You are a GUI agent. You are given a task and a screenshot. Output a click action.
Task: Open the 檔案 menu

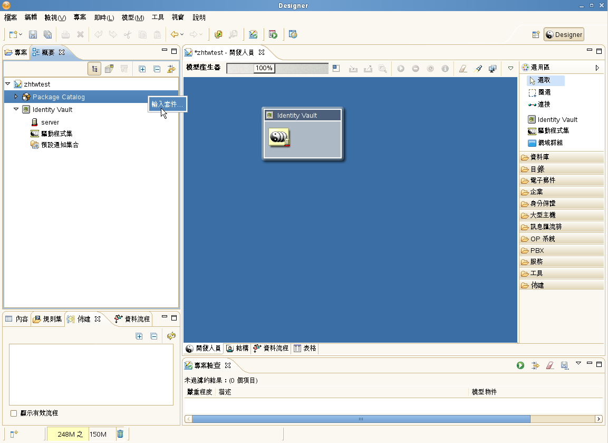pyautogui.click(x=11, y=17)
